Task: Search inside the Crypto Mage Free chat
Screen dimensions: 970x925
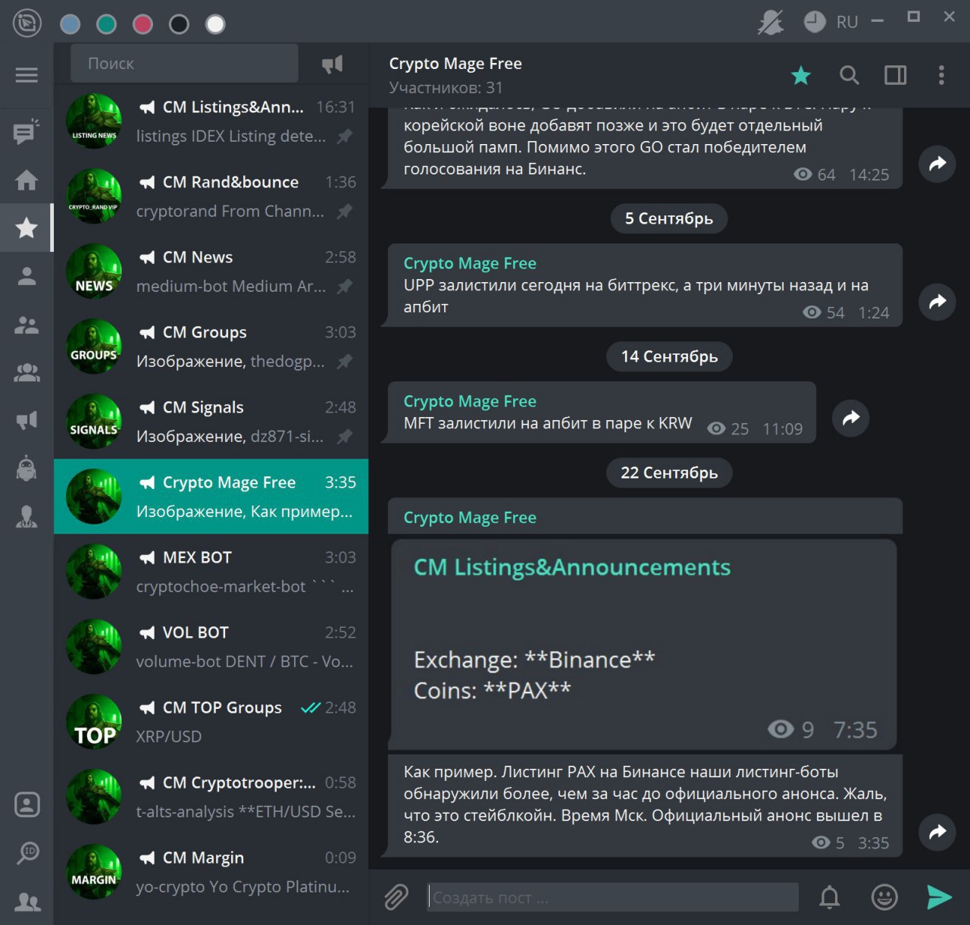Action: pos(850,75)
